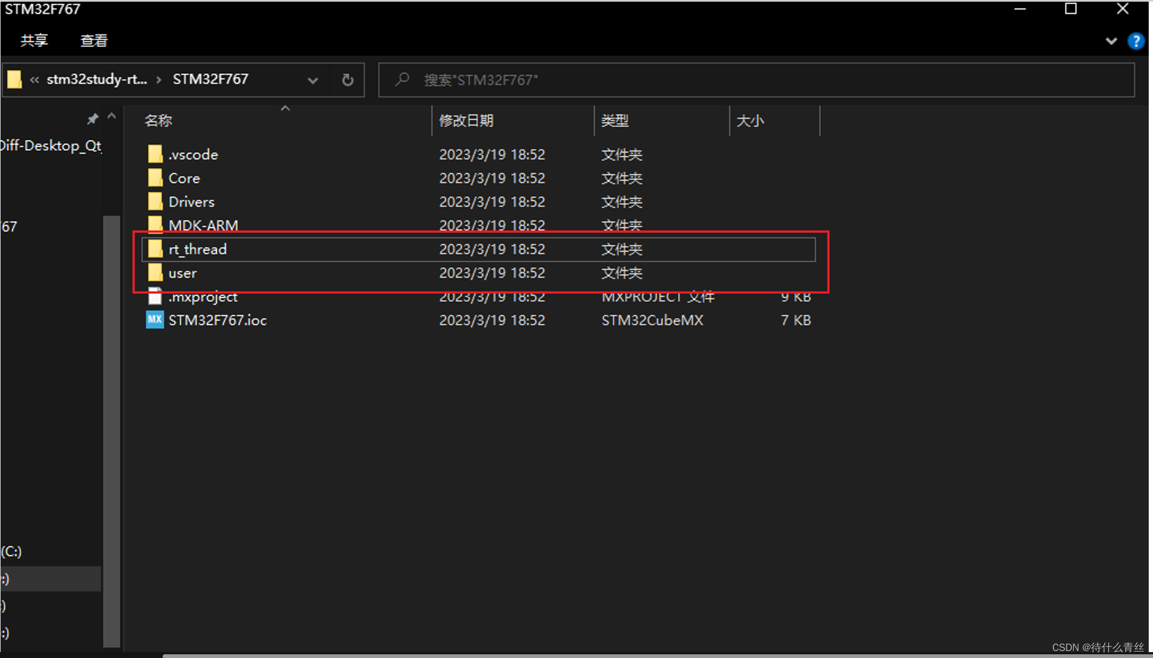Open the subfolder arrow after stm32study-rt...
The height and width of the screenshot is (658, 1153).
(x=159, y=80)
